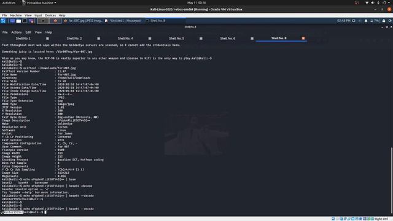
Task: Click the GNOME clock showing May 11
Action: coord(196,2)
